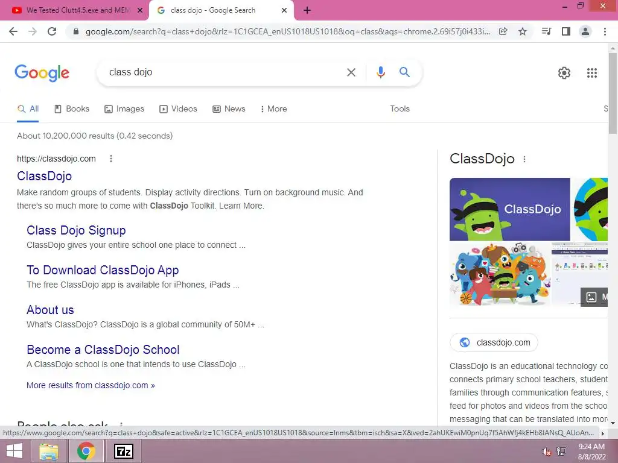Click the Chrome address bar URL
Image resolution: width=618 pixels, height=463 pixels.
click(288, 31)
